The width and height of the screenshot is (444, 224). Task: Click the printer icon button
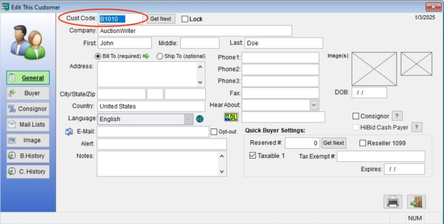coord(392,201)
